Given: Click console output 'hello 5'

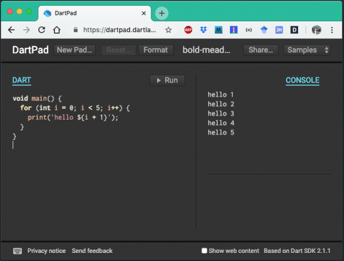Looking at the screenshot, I should 221,132.
